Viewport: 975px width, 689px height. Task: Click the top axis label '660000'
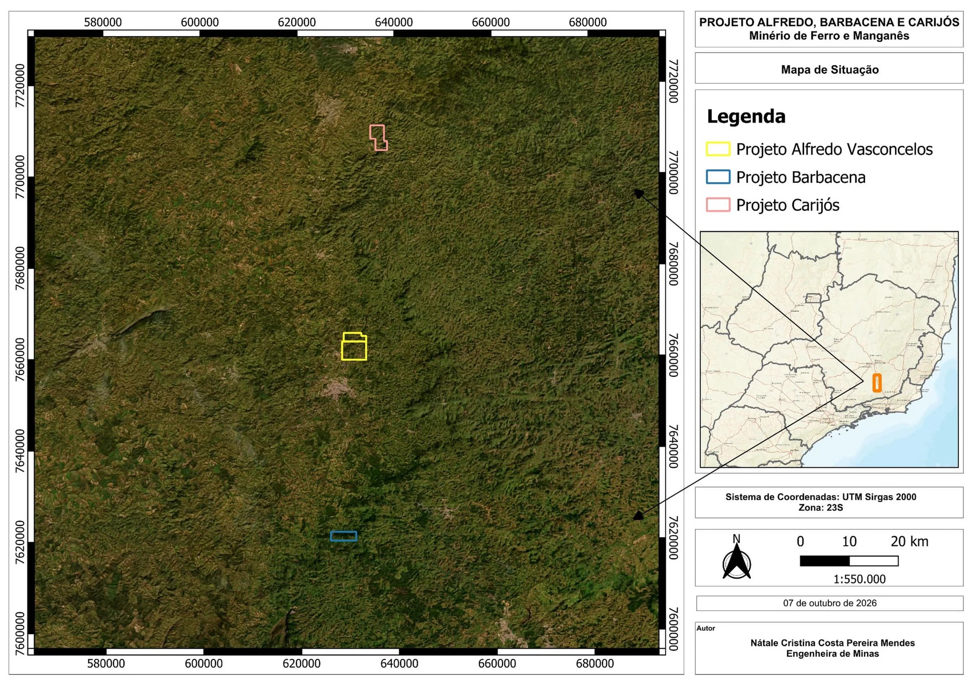point(491,22)
